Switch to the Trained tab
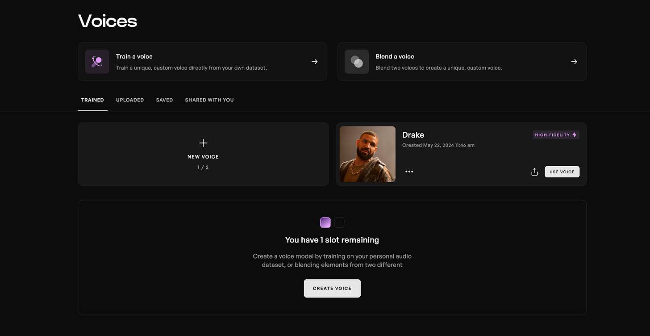Viewport: 650px width, 336px height. click(x=92, y=100)
